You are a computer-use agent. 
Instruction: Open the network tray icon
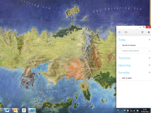coord(131,110)
